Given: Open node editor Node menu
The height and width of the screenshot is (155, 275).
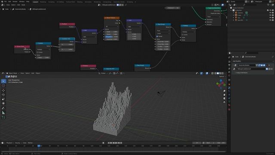Looking at the screenshot, I should 23,5.
